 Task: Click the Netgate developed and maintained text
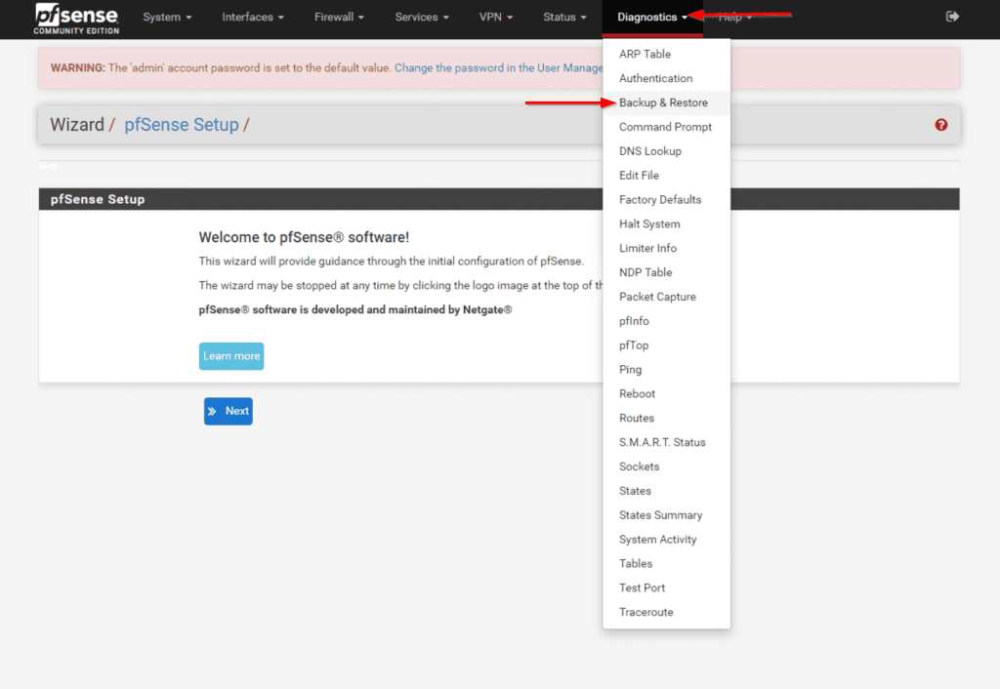[x=355, y=309]
